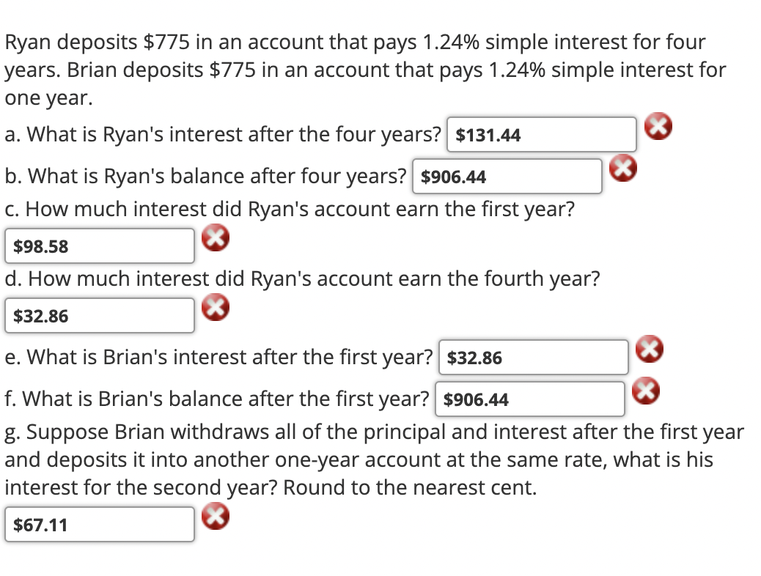Click the question d text about fourth year interest

click(302, 278)
